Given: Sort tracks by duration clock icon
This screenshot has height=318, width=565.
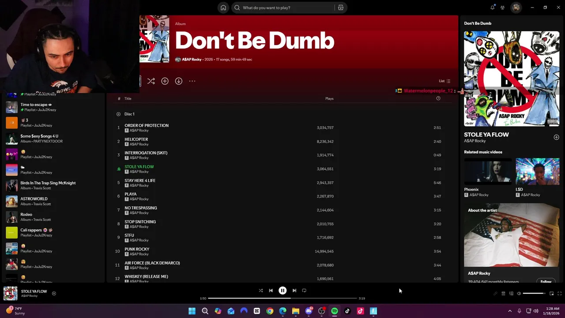Looking at the screenshot, I should coord(438,98).
